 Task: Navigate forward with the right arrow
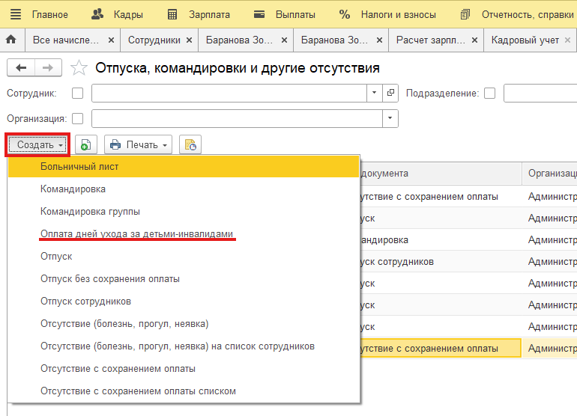(48, 67)
